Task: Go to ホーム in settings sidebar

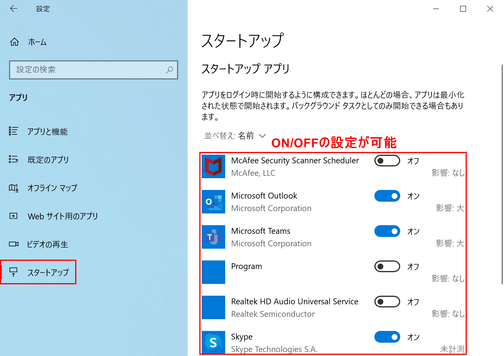Action: [x=37, y=42]
